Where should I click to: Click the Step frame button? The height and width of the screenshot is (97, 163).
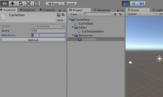[x=142, y=4]
